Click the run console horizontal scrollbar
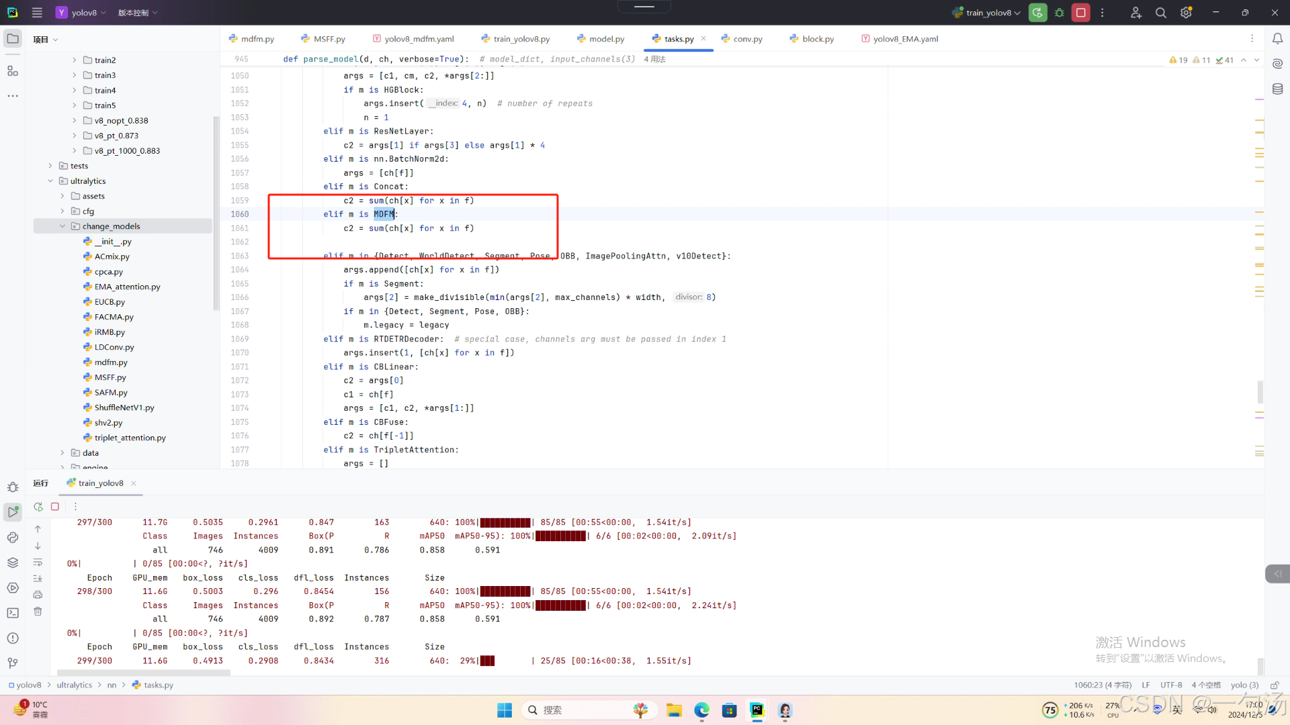The image size is (1290, 725). pos(144,672)
